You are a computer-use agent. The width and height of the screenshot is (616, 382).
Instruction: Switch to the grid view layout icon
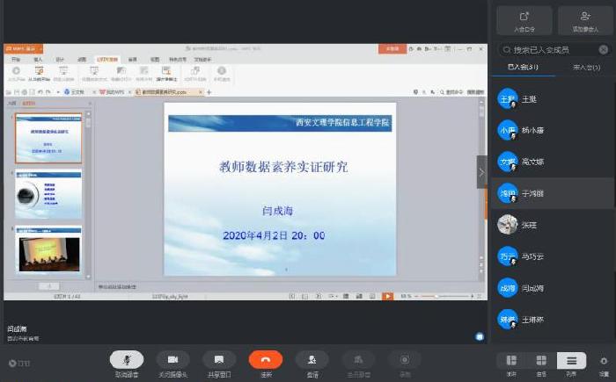tap(541, 360)
